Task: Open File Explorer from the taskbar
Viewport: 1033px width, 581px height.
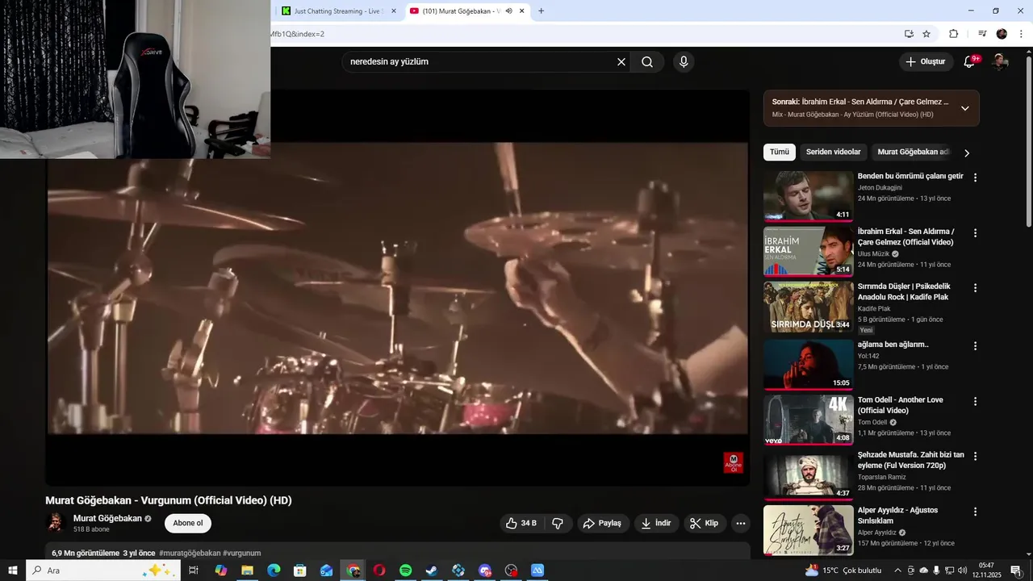Action: pos(247,571)
